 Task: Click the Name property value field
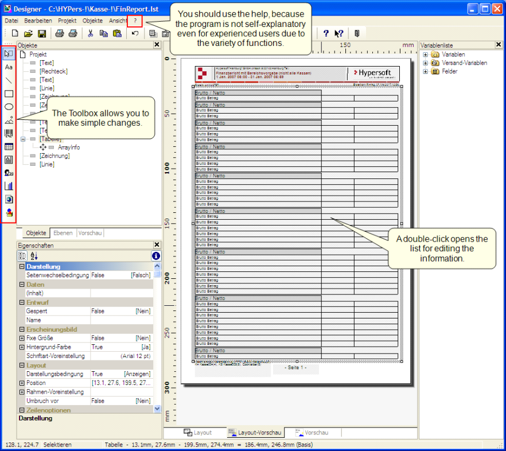[x=122, y=320]
